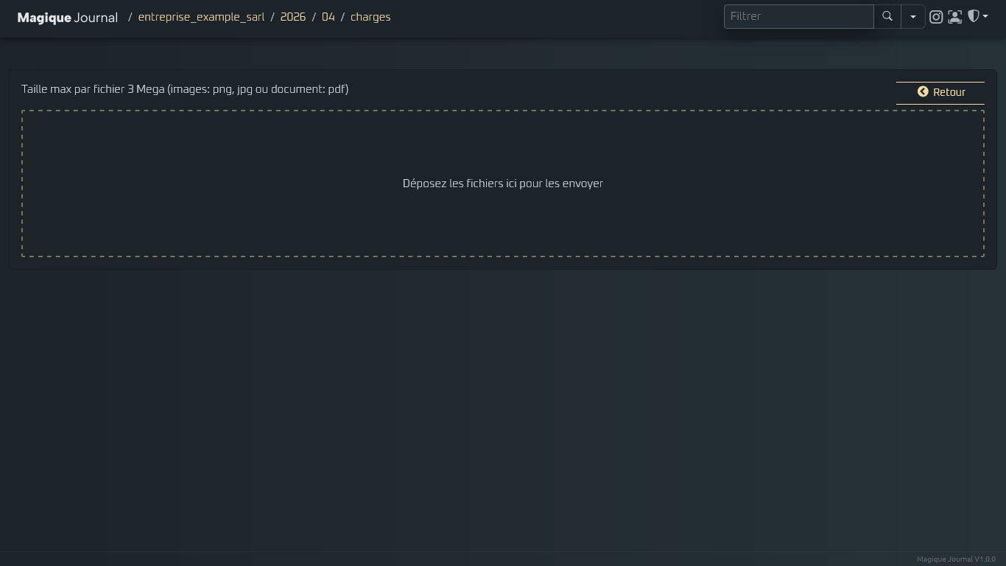Navigate to the 2026 breadcrumb

pos(293,17)
